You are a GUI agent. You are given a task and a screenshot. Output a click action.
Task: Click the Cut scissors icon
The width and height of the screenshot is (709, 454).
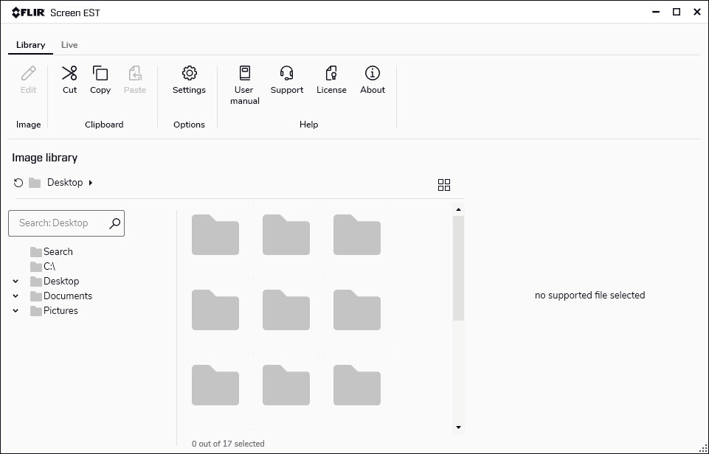[69, 74]
